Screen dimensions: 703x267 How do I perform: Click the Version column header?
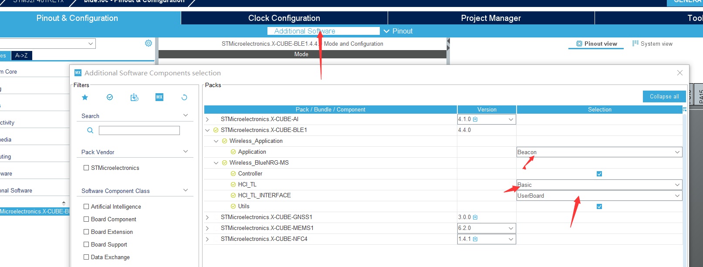click(487, 109)
